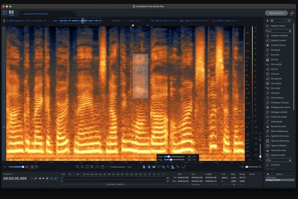Screen dimensions: 298x199
Task: Choose the lasso selection tool
Action: (158, 167)
